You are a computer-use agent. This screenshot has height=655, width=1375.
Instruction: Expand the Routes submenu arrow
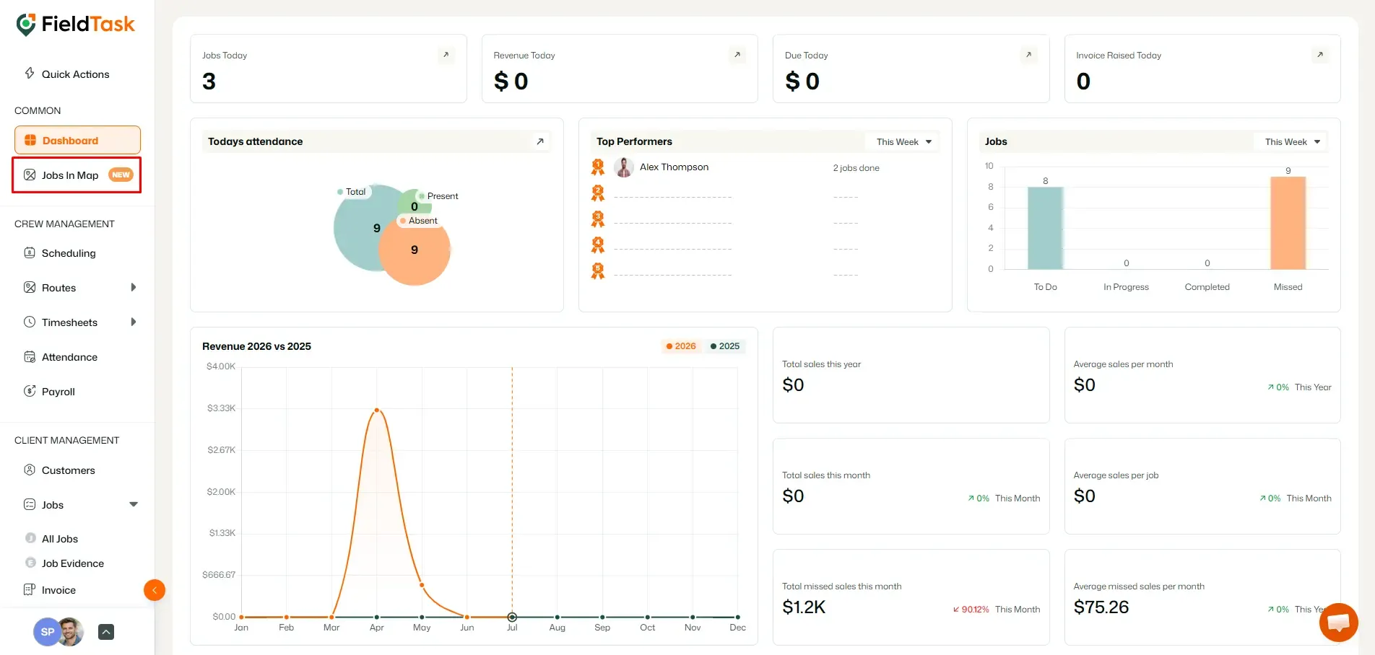click(134, 287)
